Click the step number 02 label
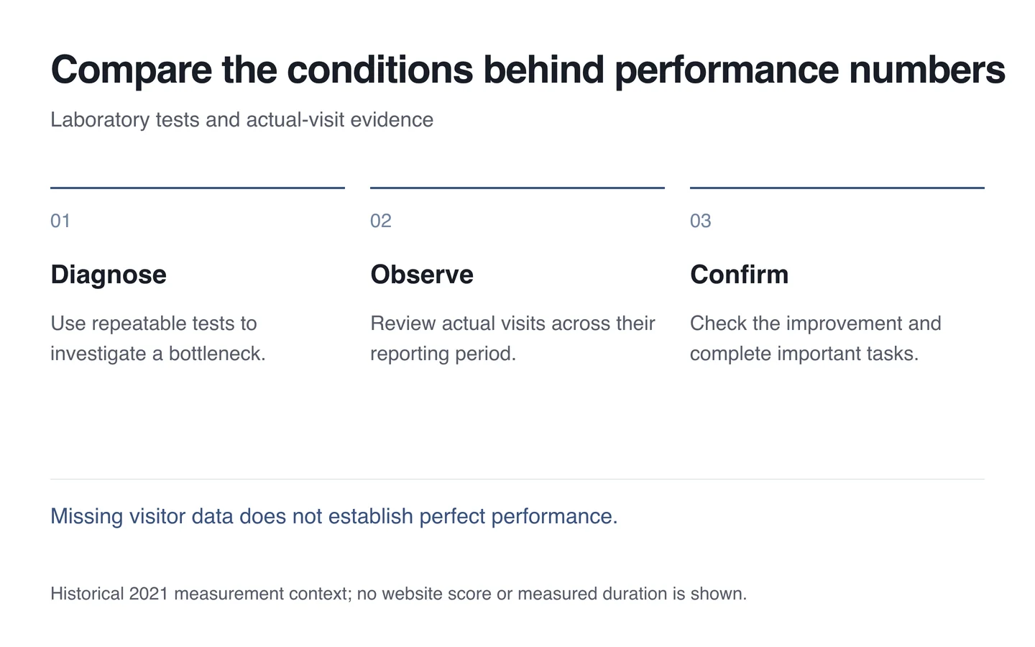This screenshot has width=1035, height=647. 381,221
